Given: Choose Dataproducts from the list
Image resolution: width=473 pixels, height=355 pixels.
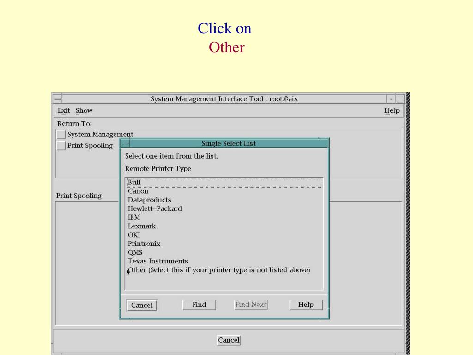Looking at the screenshot, I should coord(149,200).
